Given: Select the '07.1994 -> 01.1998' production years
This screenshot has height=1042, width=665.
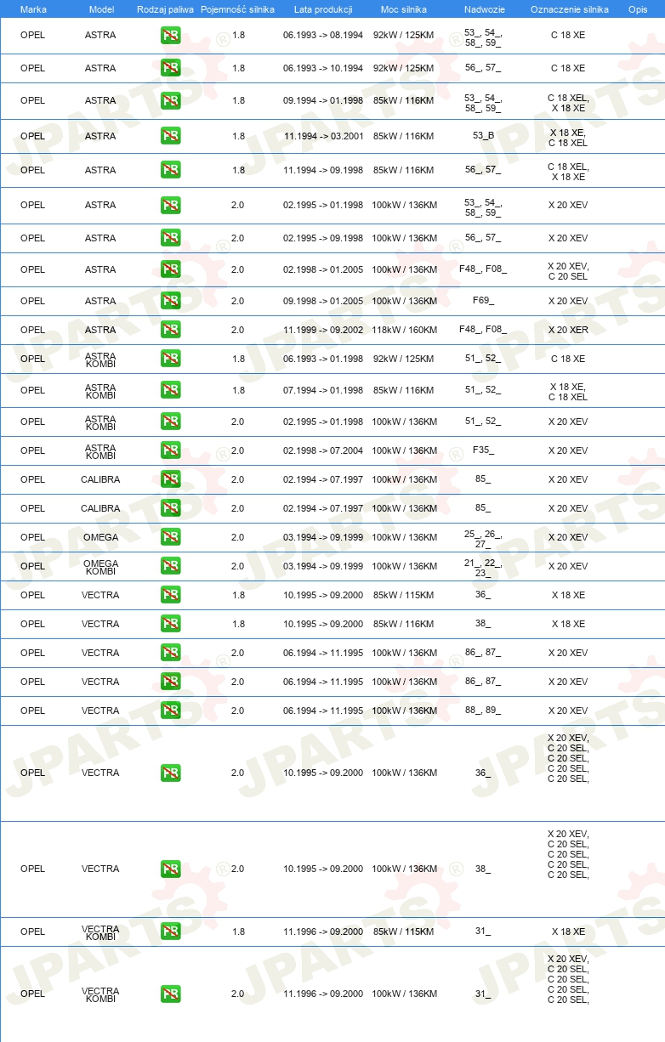Looking at the screenshot, I should pos(323,390).
